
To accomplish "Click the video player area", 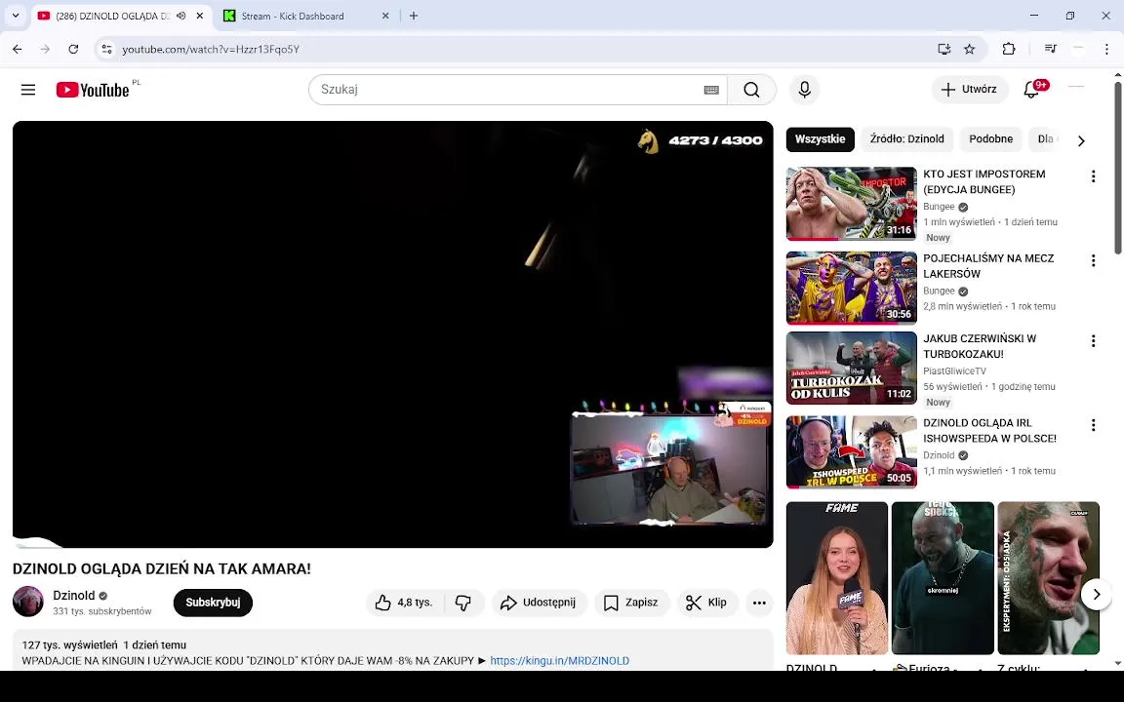I will (x=393, y=334).
